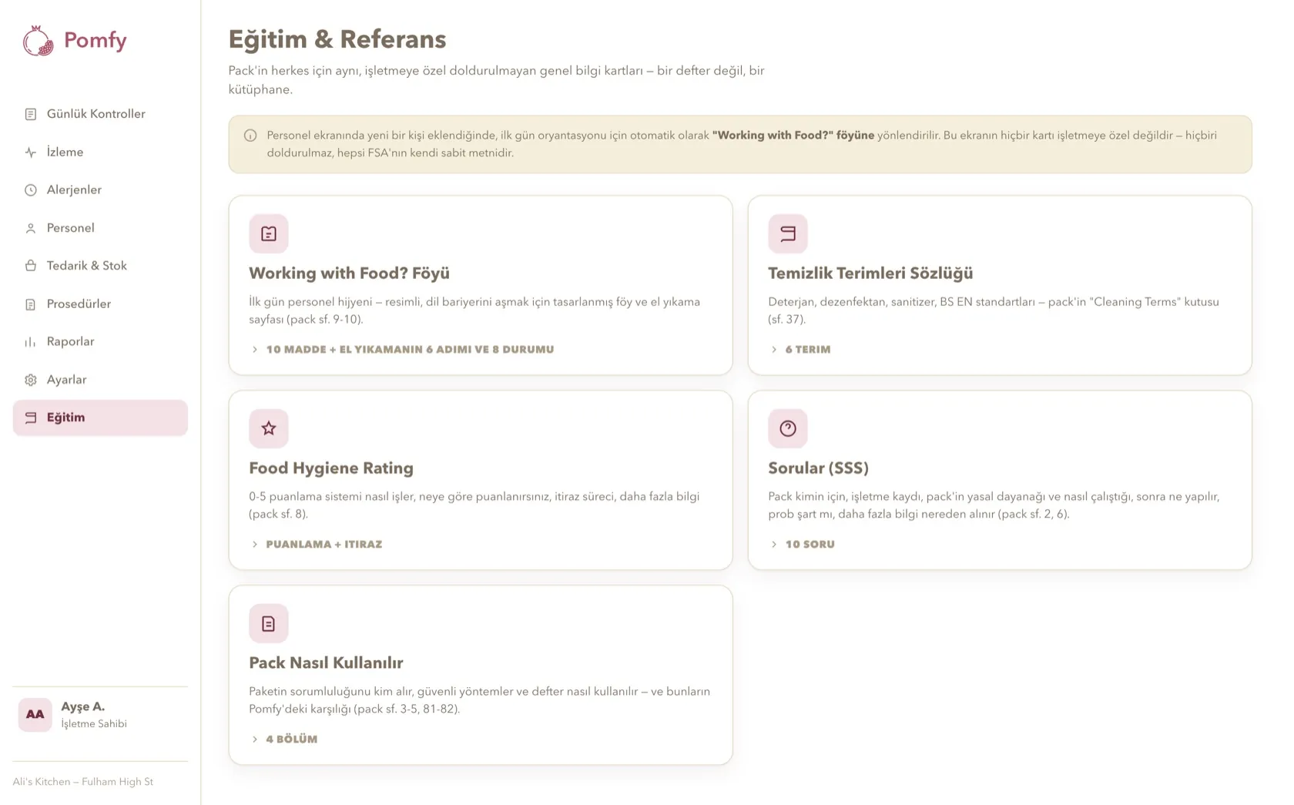Open the Temizlik Terimleri Sözlüğü title
1294x805 pixels.
click(870, 273)
